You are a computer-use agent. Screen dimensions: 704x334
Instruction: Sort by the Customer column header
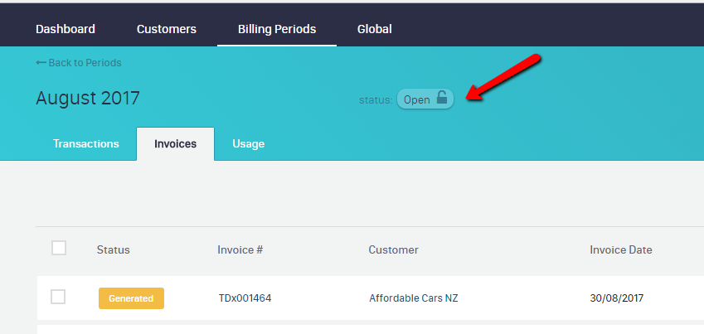pyautogui.click(x=394, y=249)
